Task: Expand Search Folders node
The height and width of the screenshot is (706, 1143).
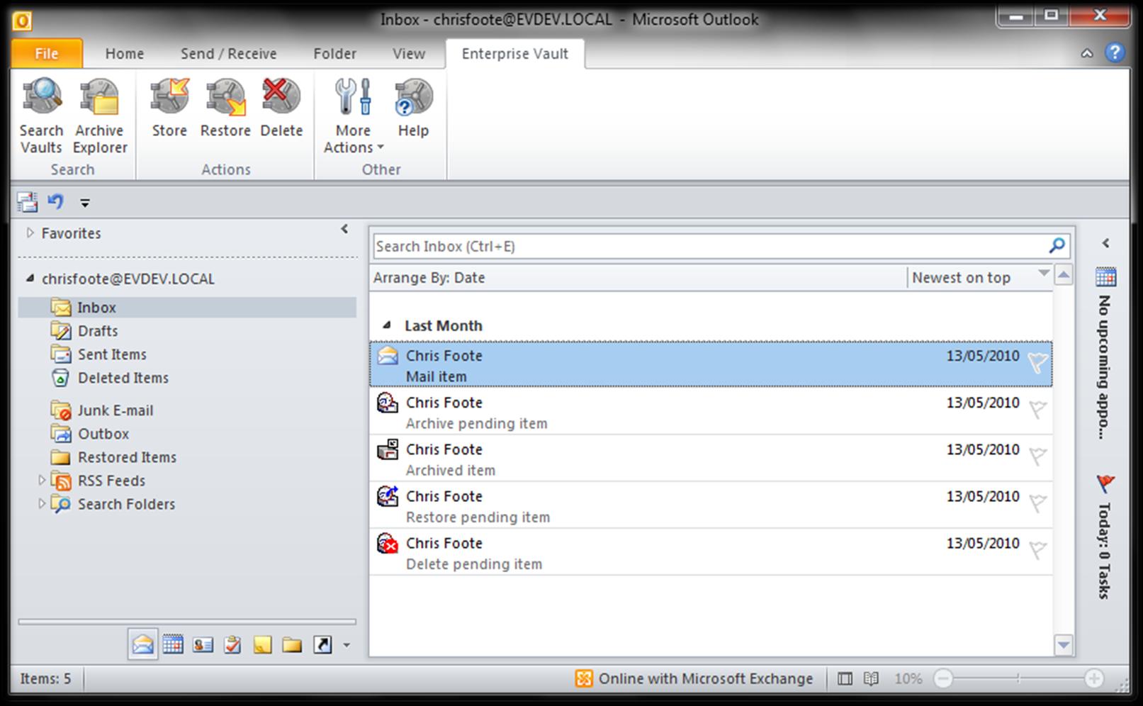Action: pyautogui.click(x=41, y=504)
